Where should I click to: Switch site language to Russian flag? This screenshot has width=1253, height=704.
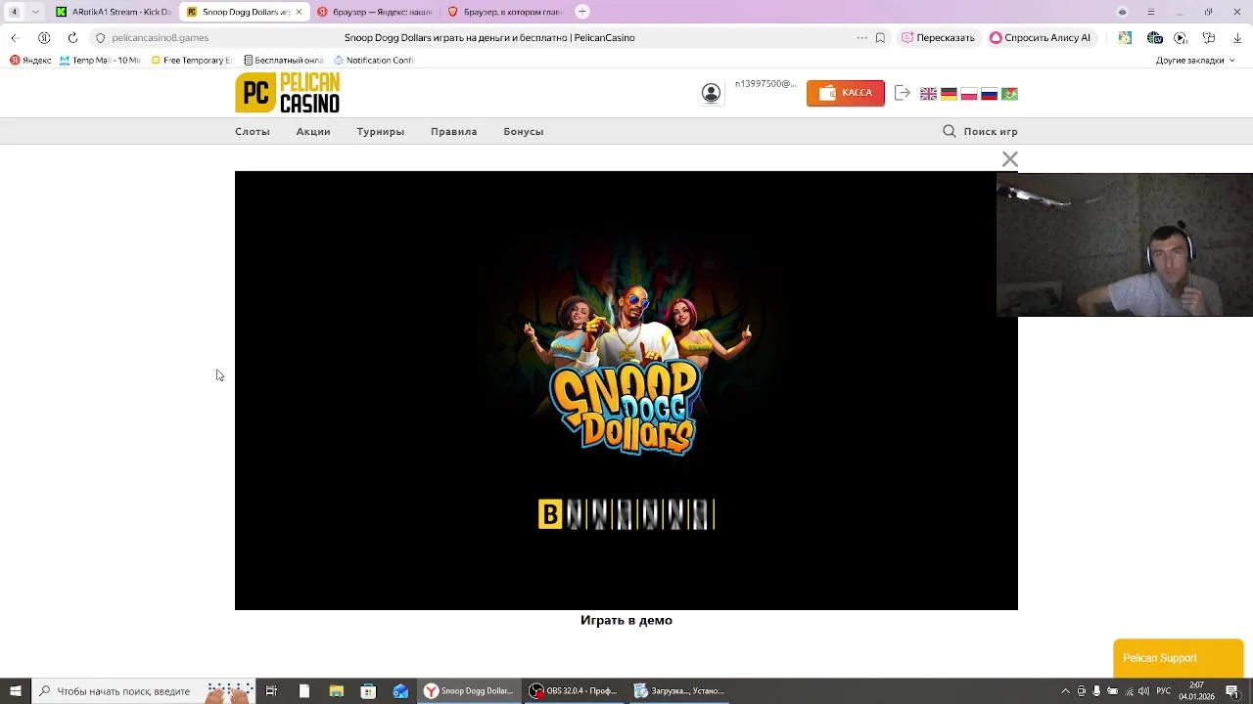point(990,94)
